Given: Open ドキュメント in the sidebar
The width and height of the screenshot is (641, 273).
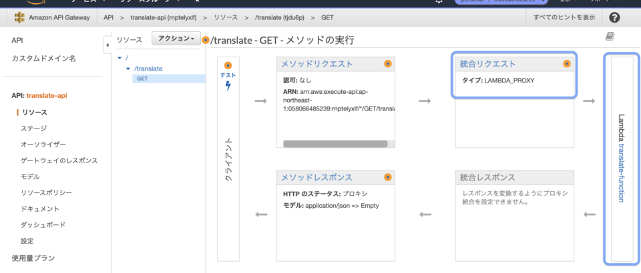Looking at the screenshot, I should (40, 208).
